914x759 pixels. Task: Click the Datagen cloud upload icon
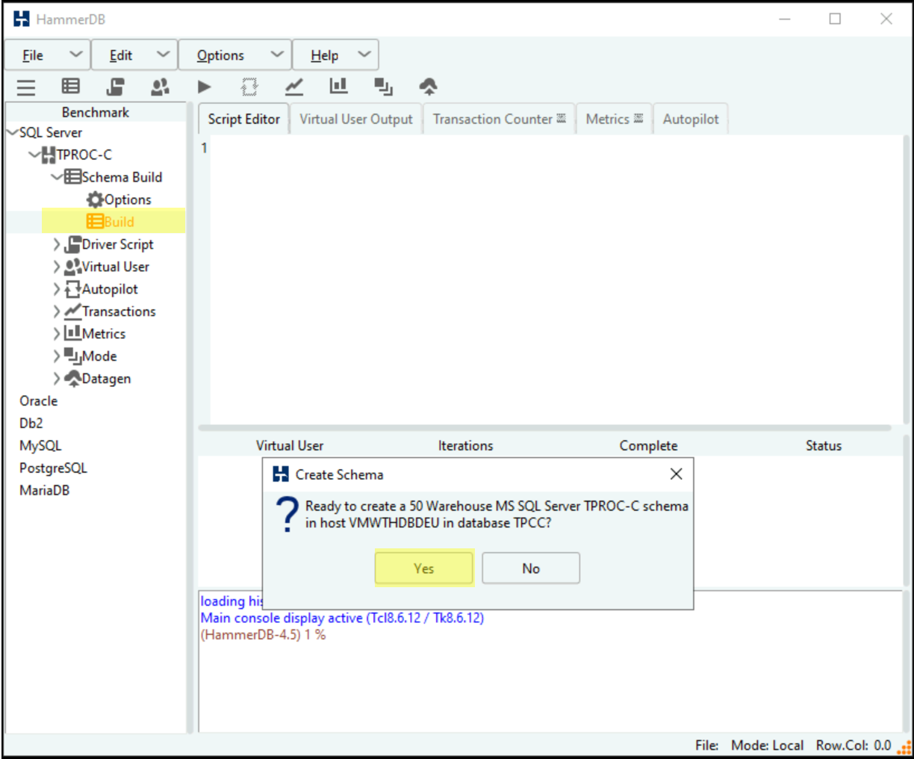pos(428,87)
